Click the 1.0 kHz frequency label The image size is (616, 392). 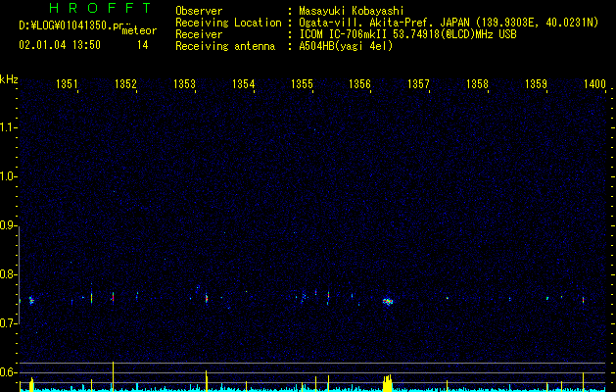pyautogui.click(x=8, y=176)
